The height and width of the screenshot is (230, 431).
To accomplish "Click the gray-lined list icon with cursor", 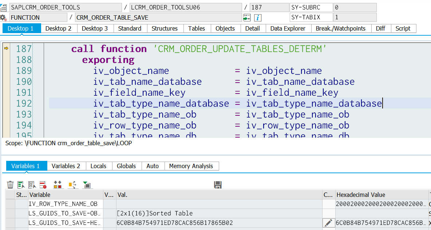I will [x=32, y=185].
